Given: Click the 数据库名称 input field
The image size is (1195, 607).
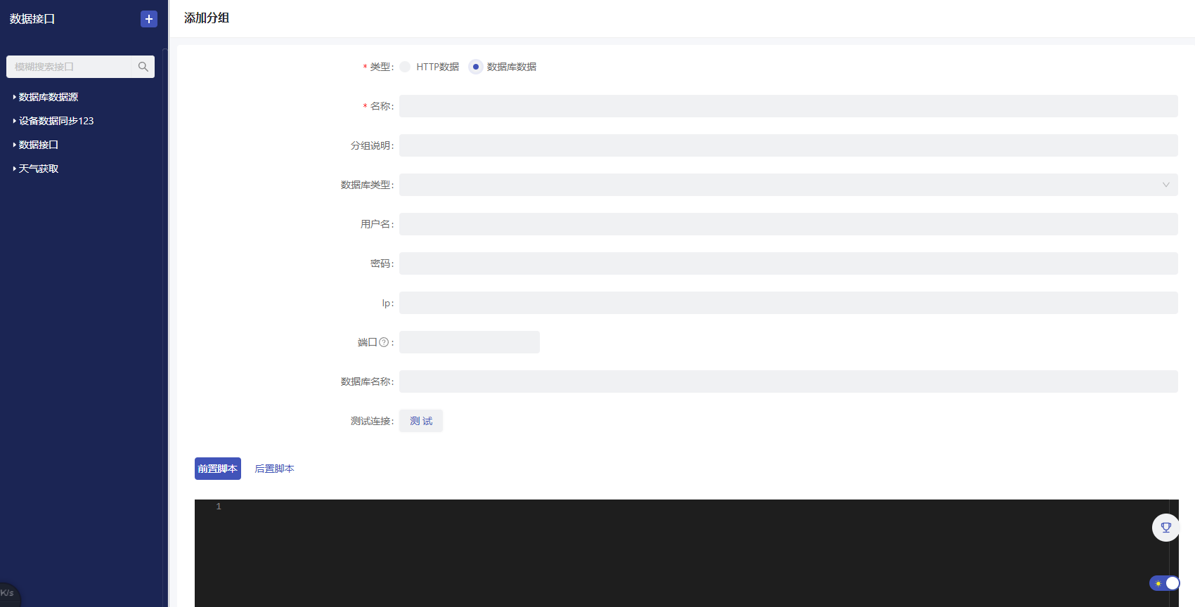Looking at the screenshot, I should pyautogui.click(x=789, y=381).
